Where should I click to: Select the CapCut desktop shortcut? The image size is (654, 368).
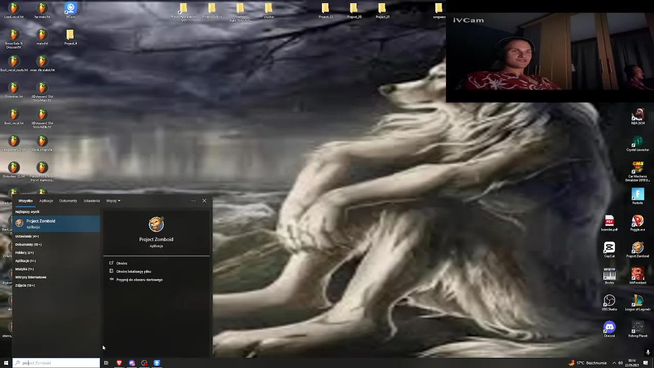pyautogui.click(x=609, y=250)
